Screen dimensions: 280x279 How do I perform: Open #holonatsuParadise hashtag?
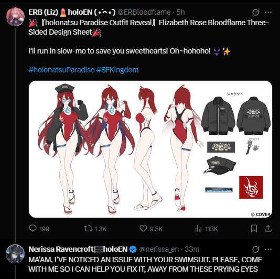[x=61, y=70]
